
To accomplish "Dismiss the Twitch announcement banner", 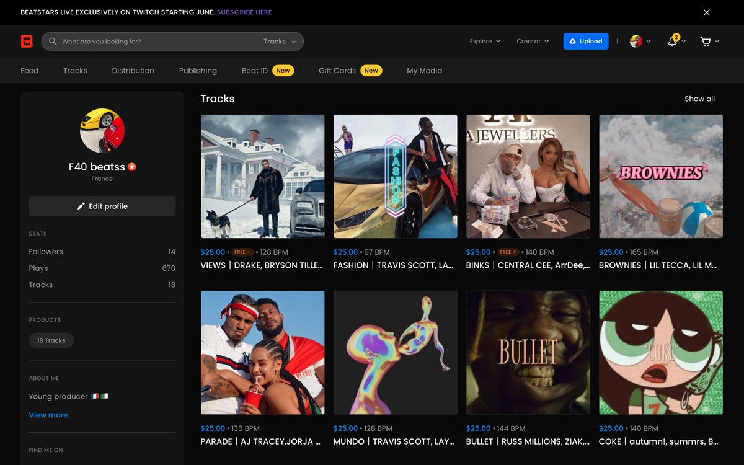I will tap(706, 12).
